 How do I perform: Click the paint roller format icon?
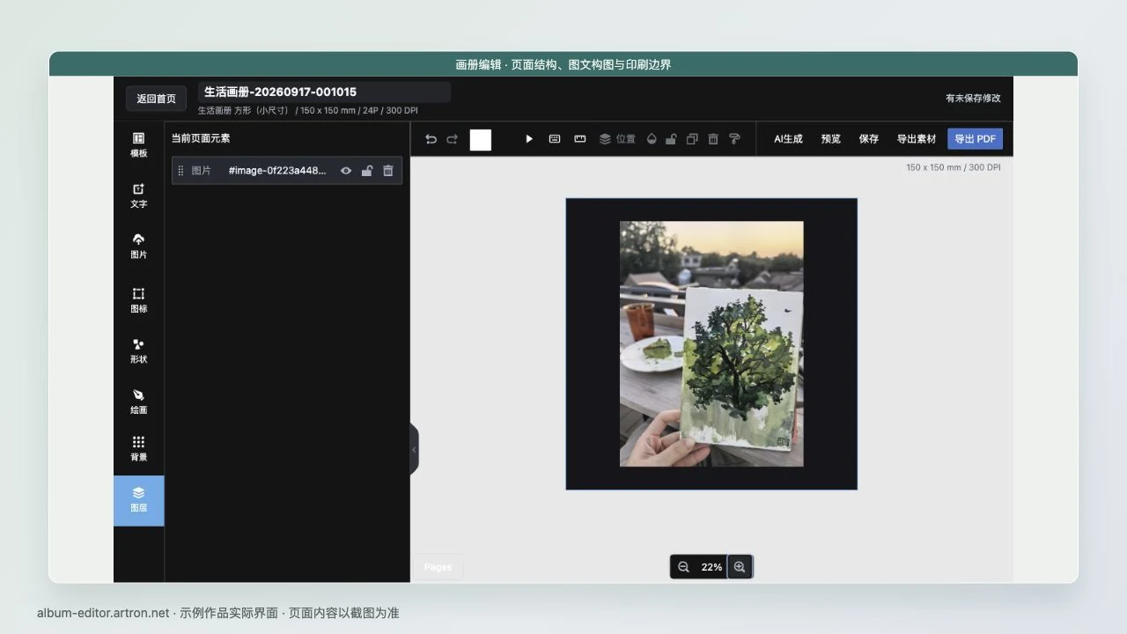(734, 139)
